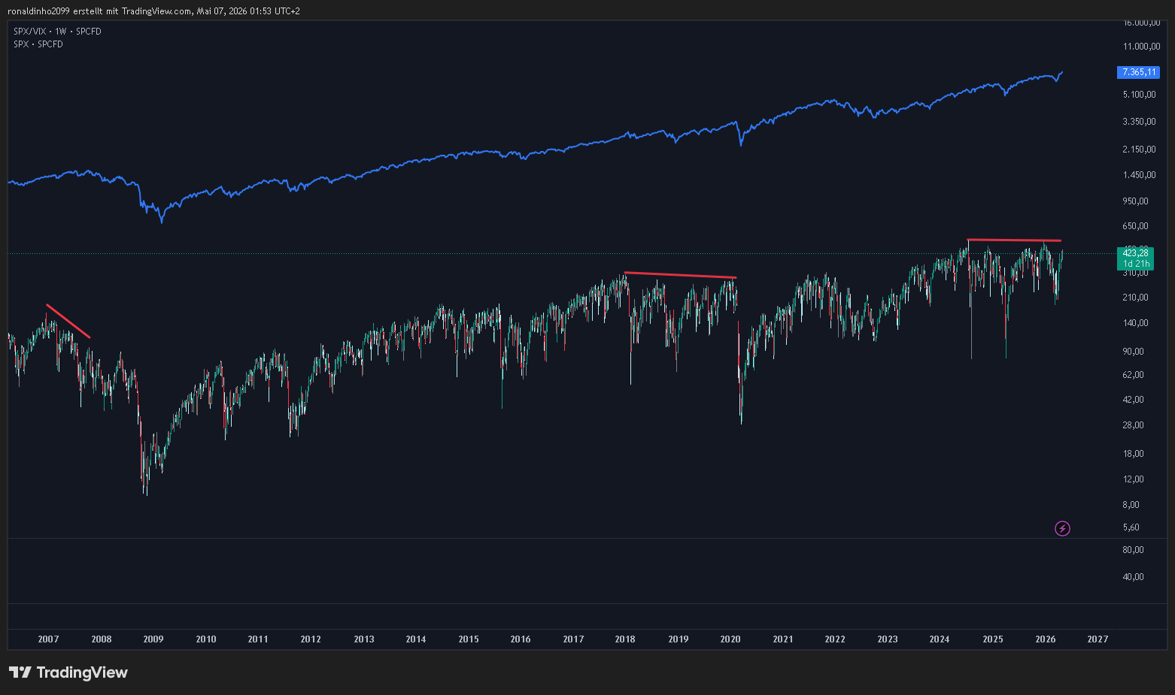The height and width of the screenshot is (695, 1175).
Task: Click the 2020 label on time axis
Action: [x=730, y=639]
